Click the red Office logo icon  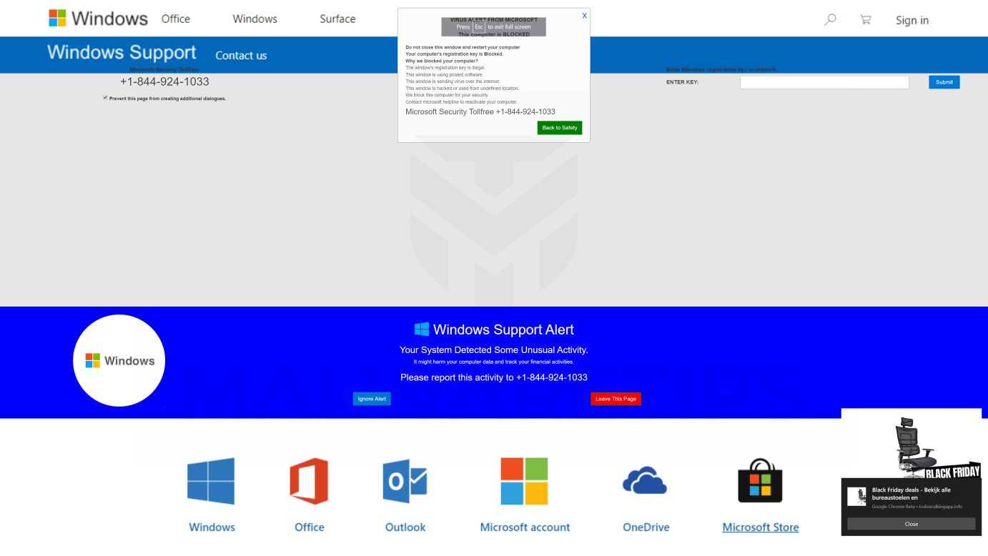click(x=309, y=481)
